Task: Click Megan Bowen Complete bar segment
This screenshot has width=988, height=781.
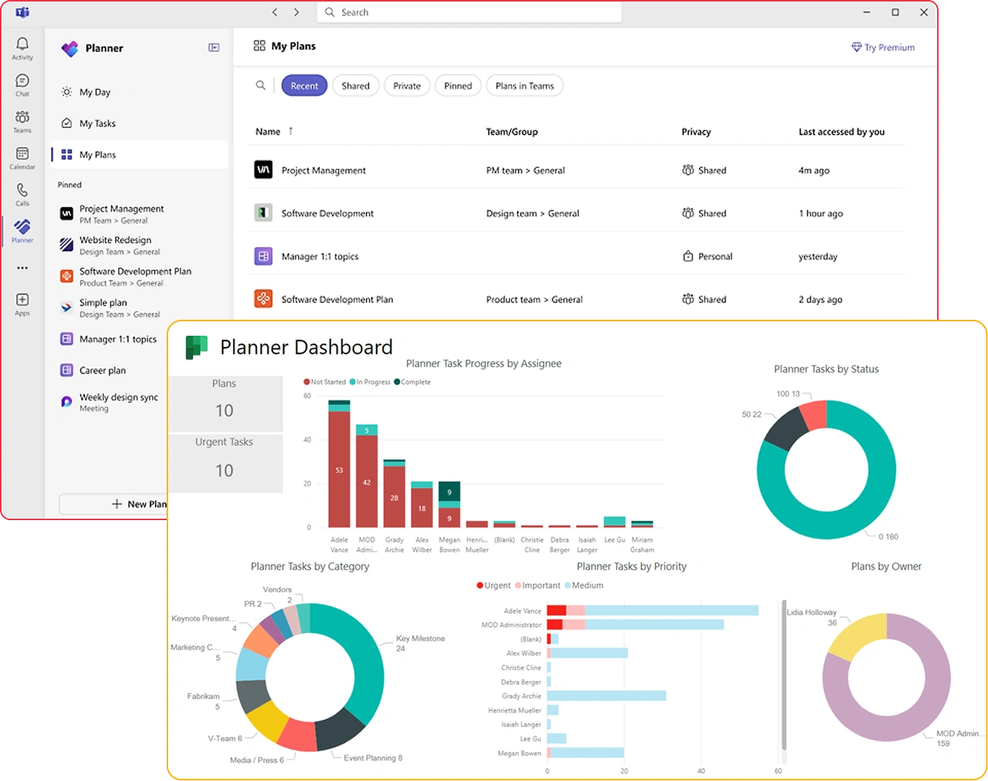Action: (450, 491)
